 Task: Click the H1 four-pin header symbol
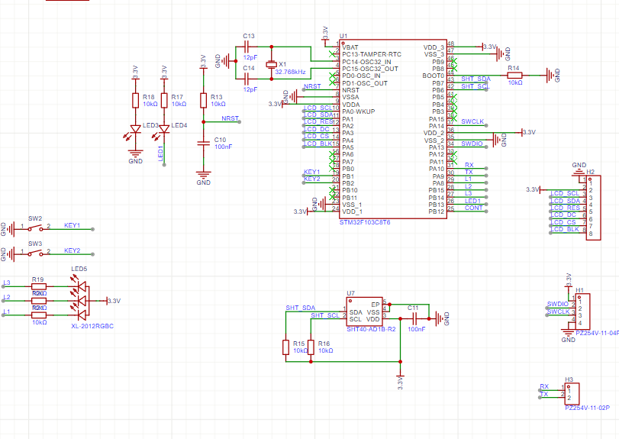(583, 311)
